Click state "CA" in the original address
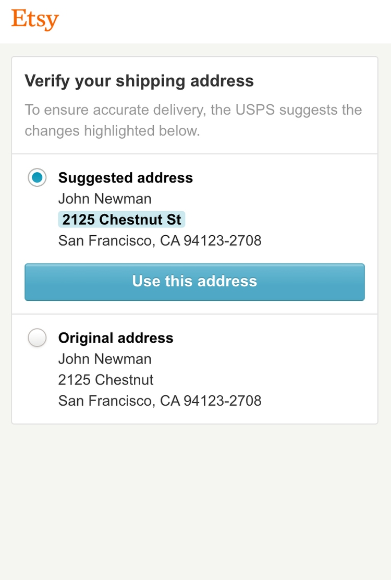The width and height of the screenshot is (391, 580). 169,401
